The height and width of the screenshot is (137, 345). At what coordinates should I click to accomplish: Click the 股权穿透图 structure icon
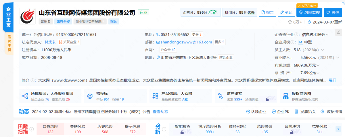(286, 96)
